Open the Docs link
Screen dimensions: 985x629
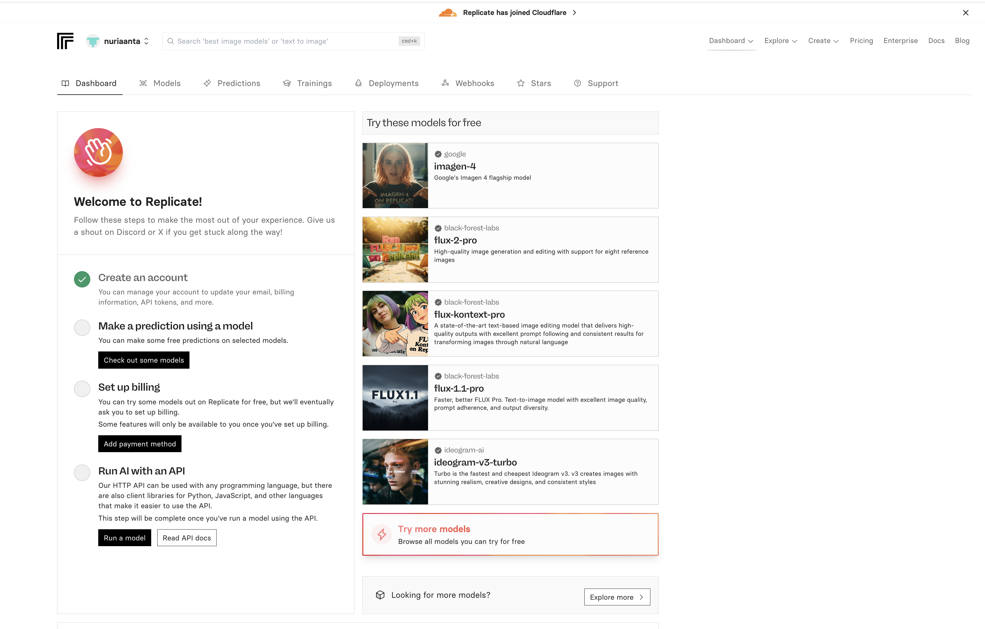pyautogui.click(x=936, y=40)
